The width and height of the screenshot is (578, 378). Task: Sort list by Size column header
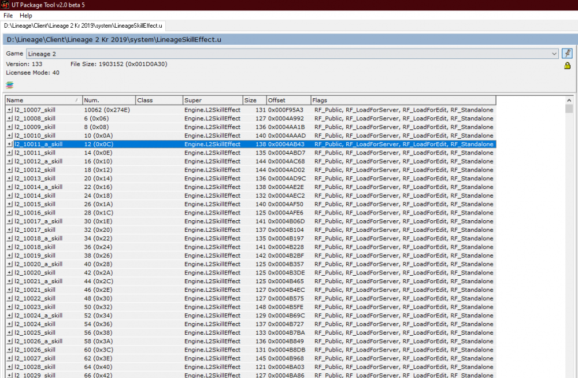(x=254, y=100)
